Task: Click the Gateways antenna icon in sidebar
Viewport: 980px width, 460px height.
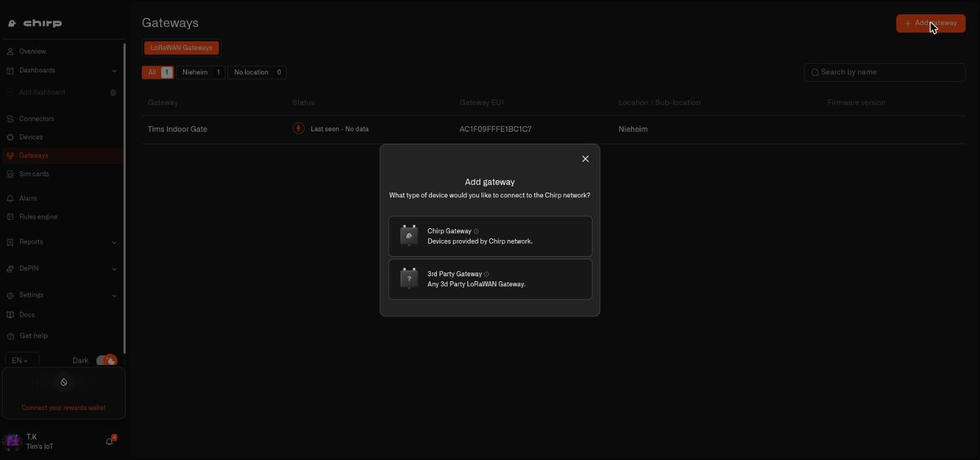Action: pyautogui.click(x=10, y=156)
